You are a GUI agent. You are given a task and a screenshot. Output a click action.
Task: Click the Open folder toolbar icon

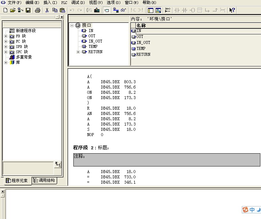tap(13, 10)
